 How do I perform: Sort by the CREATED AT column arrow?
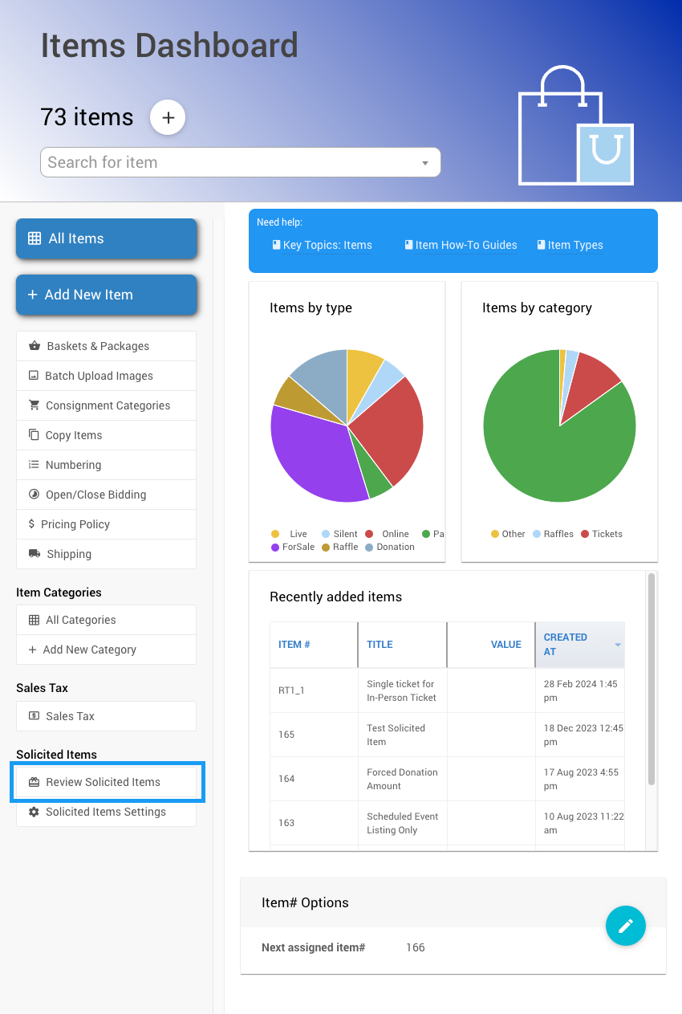(617, 645)
